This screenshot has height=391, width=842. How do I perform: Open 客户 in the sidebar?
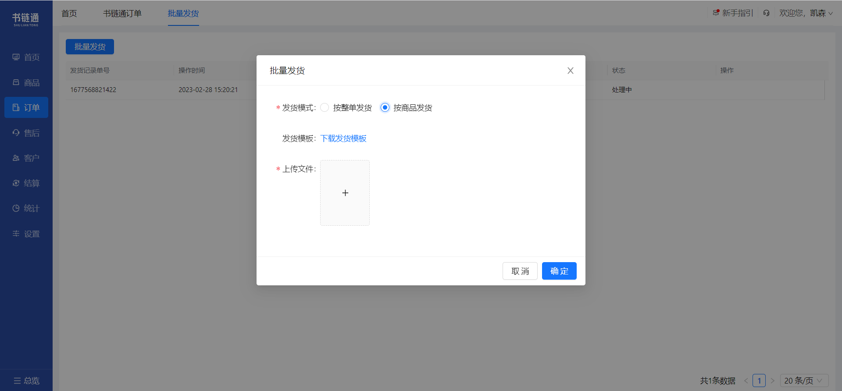click(x=26, y=158)
